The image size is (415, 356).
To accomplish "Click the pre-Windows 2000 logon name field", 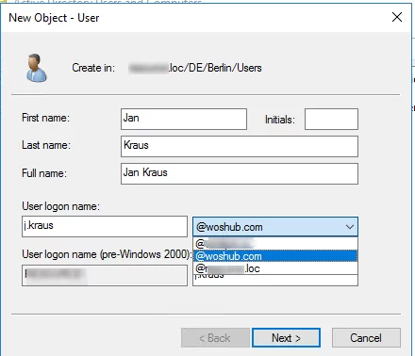I will point(275,280).
